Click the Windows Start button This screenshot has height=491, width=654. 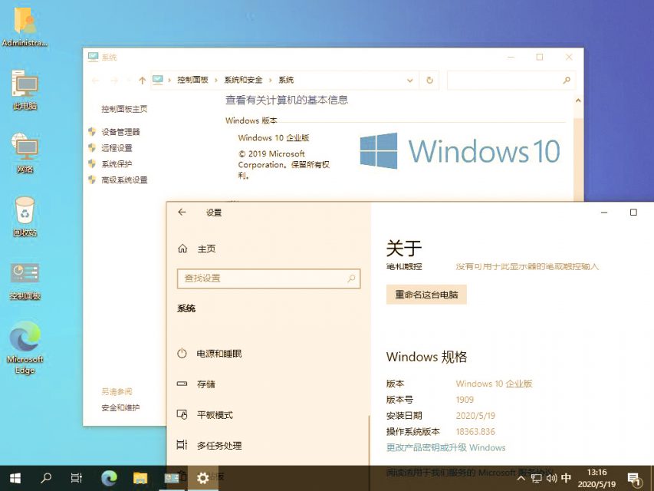click(x=15, y=478)
